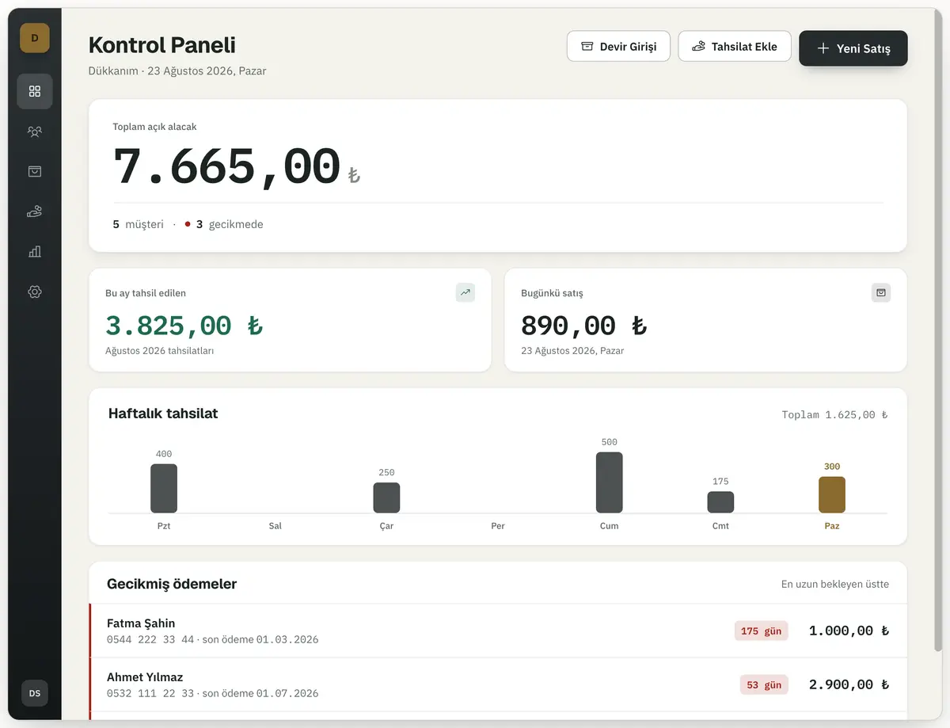Click the box icon on Bugünkü satış card
This screenshot has height=728, width=950.
881,292
